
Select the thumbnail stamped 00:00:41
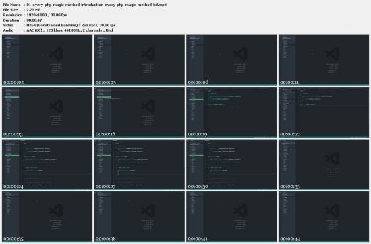coord(231,216)
